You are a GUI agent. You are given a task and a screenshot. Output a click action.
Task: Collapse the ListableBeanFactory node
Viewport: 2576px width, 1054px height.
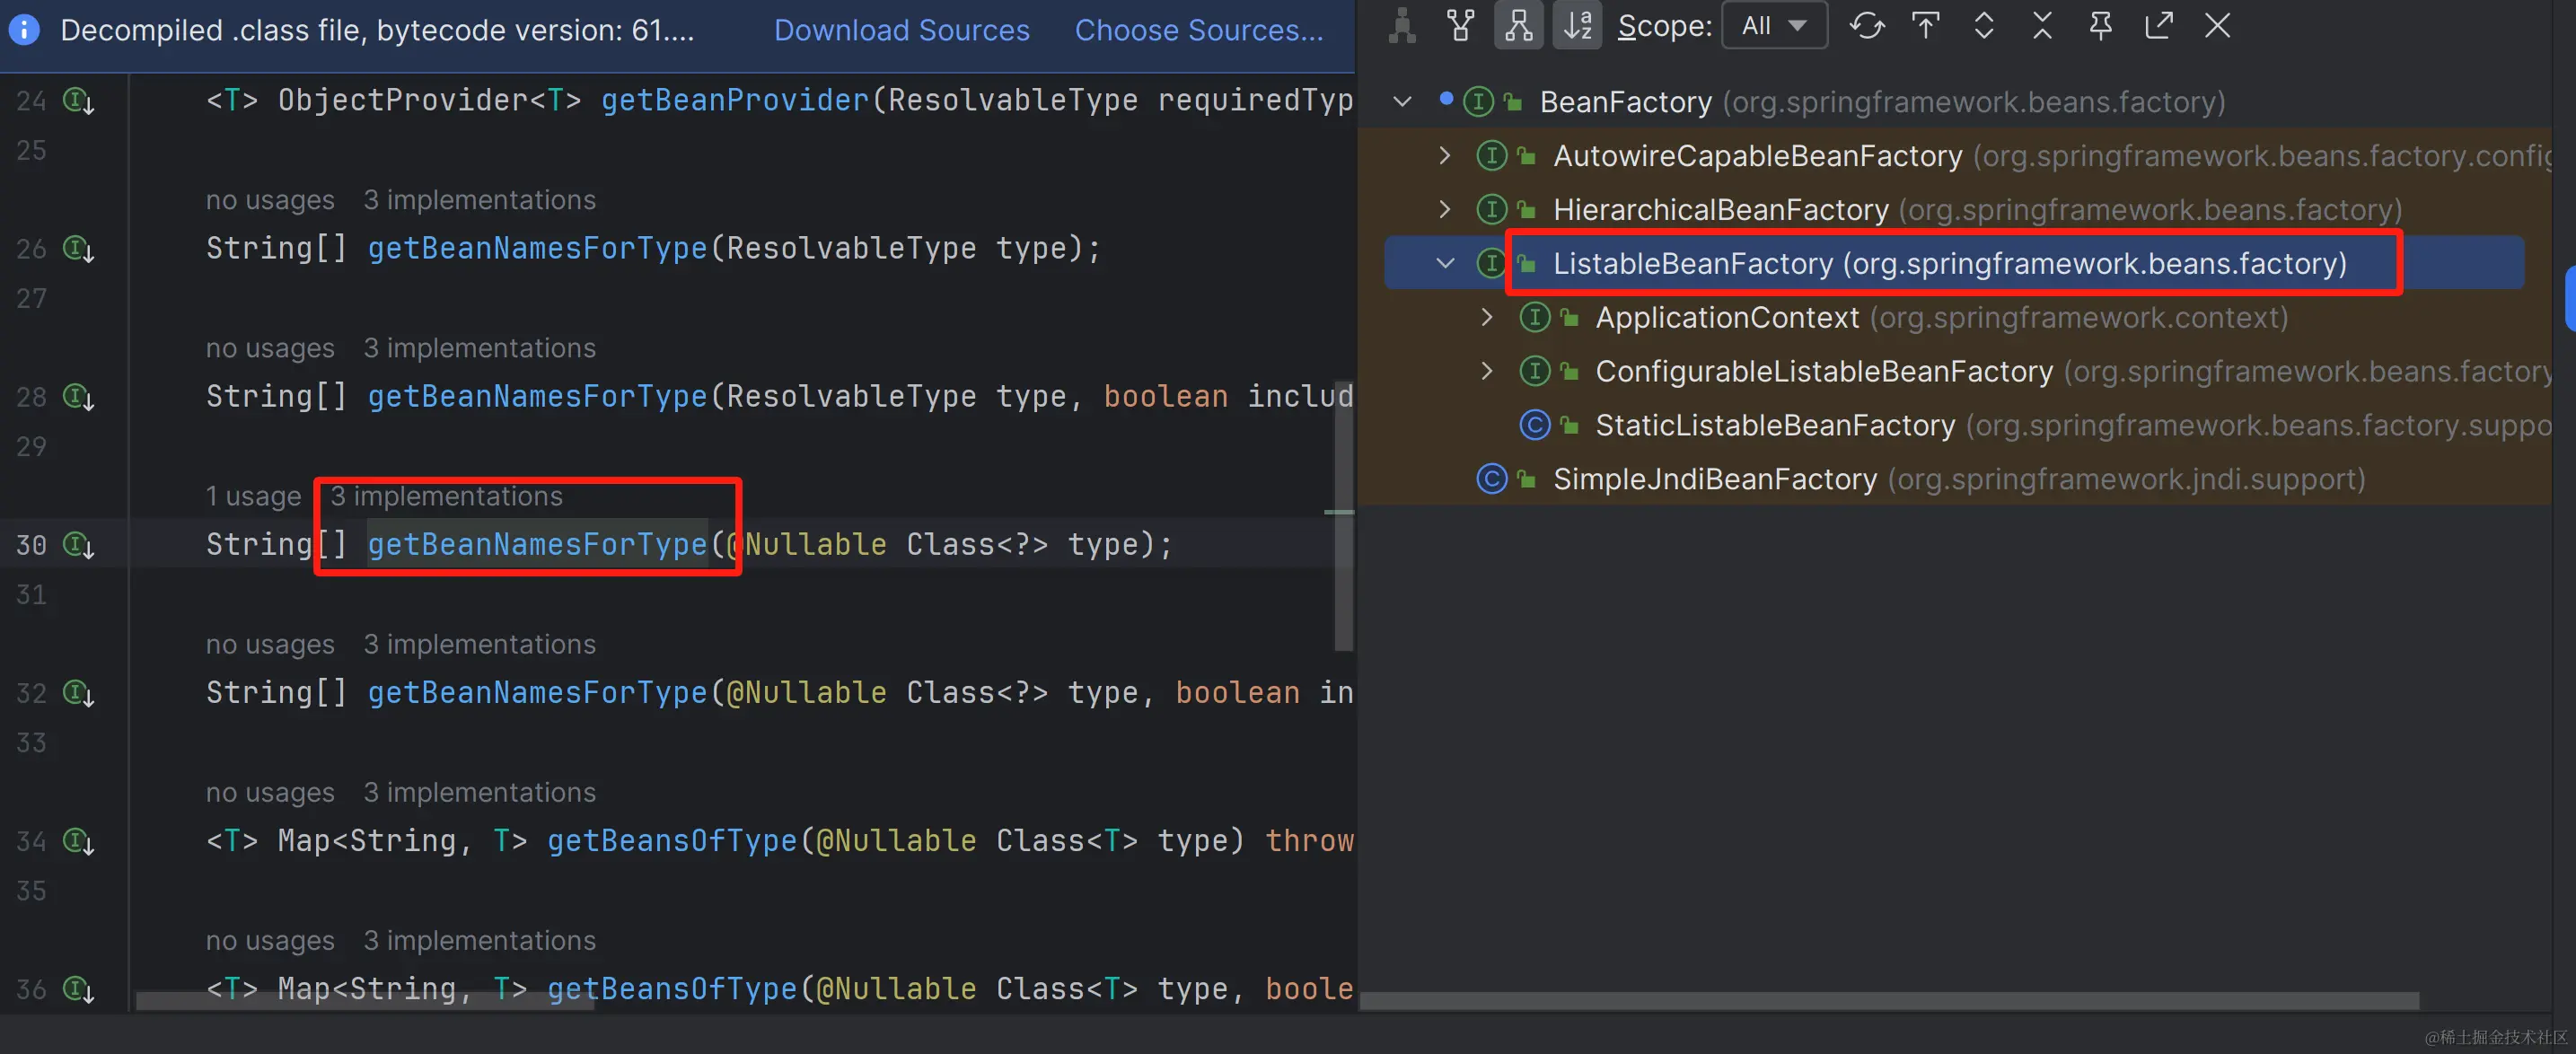tap(1444, 263)
